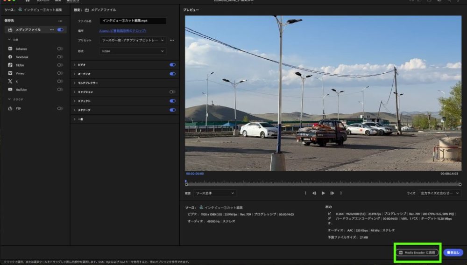This screenshot has width=467, height=265.
Task: Click the Facebook destination icon
Action: coord(10,57)
